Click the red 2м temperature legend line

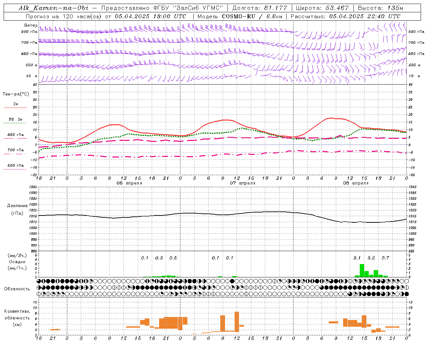[15, 108]
